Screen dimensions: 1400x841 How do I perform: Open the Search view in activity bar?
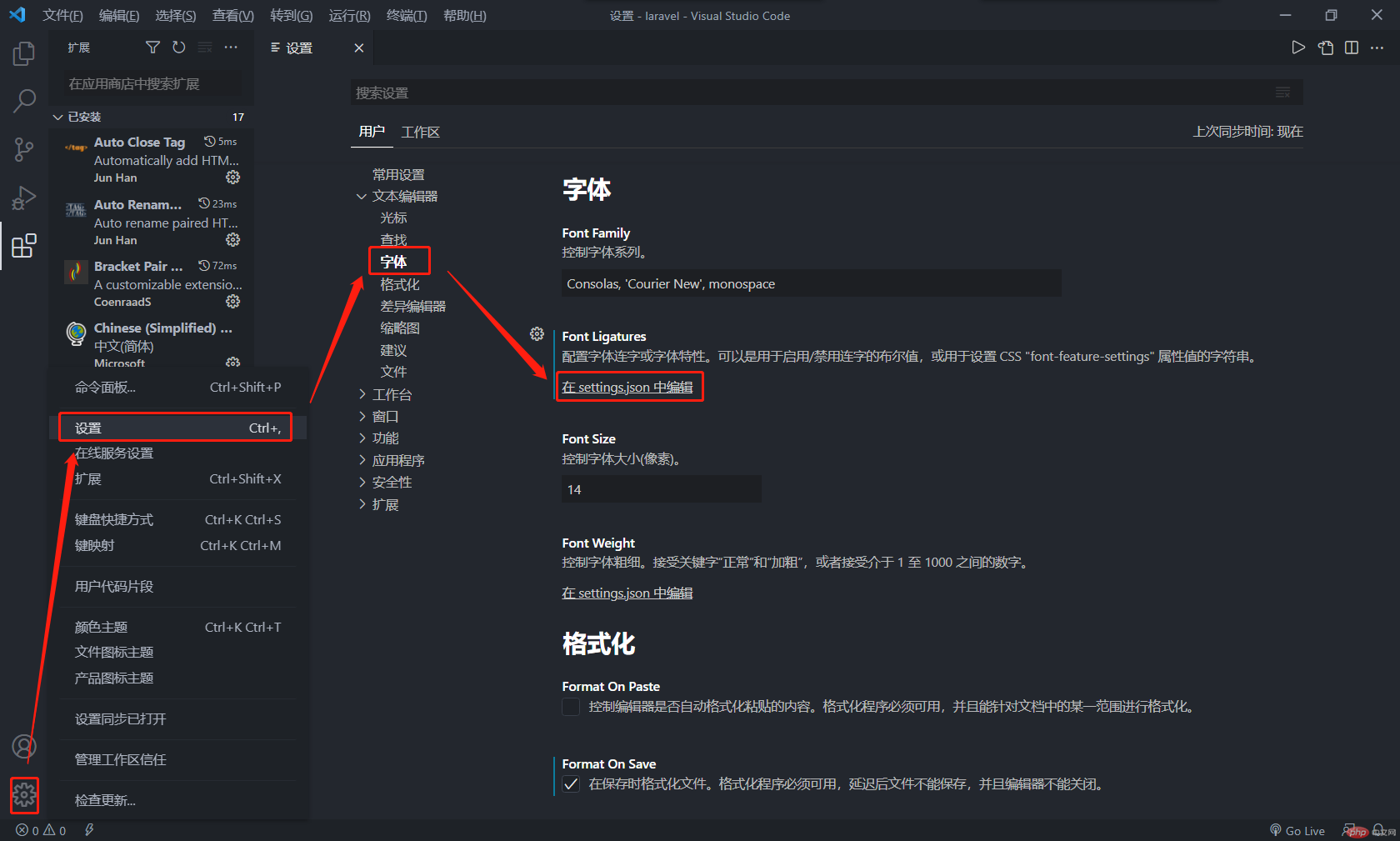coord(24,102)
